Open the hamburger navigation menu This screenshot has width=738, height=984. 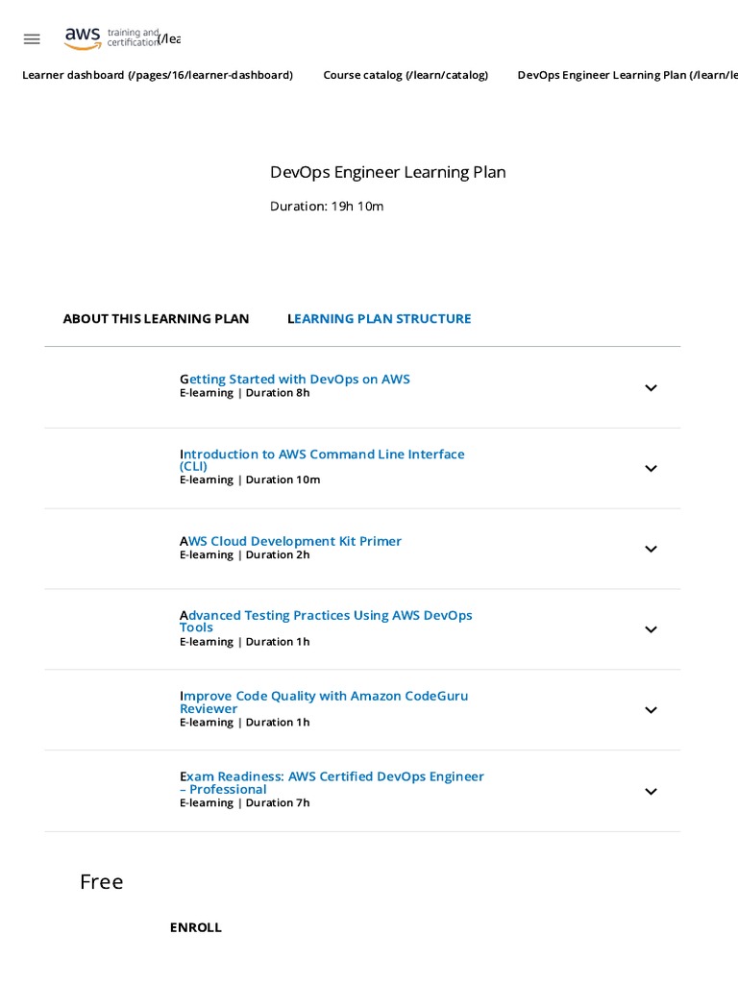(32, 39)
